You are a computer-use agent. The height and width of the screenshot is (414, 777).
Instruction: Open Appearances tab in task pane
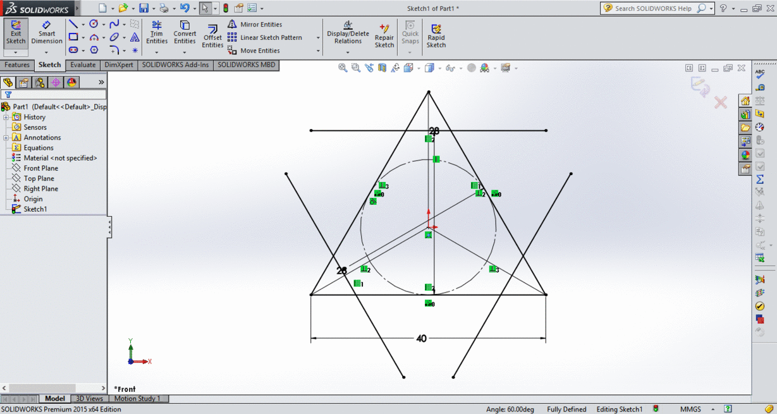pos(745,154)
